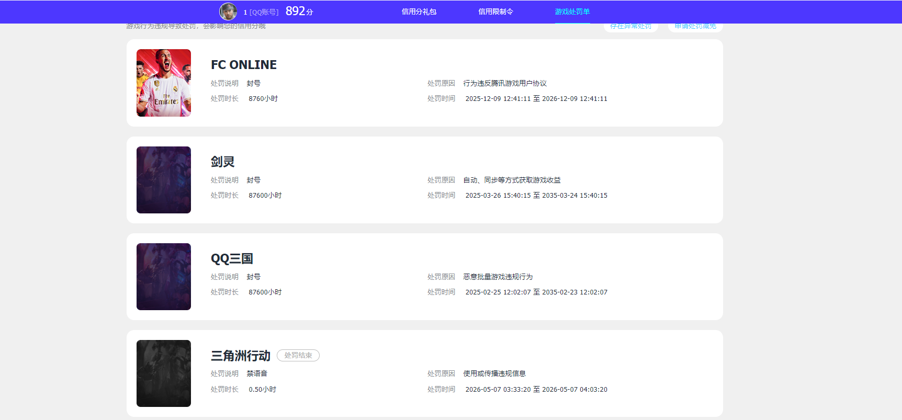Image resolution: width=902 pixels, height=420 pixels.
Task: Click the 处罚结束 badge beside 三角洲行动
Action: 298,356
